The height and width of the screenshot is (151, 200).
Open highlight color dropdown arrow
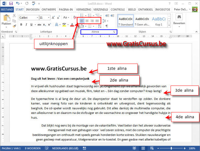coord(68,25)
